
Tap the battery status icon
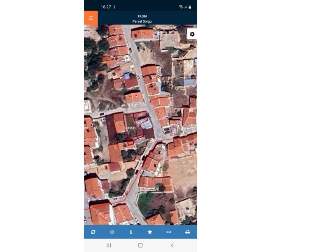click(190, 7)
